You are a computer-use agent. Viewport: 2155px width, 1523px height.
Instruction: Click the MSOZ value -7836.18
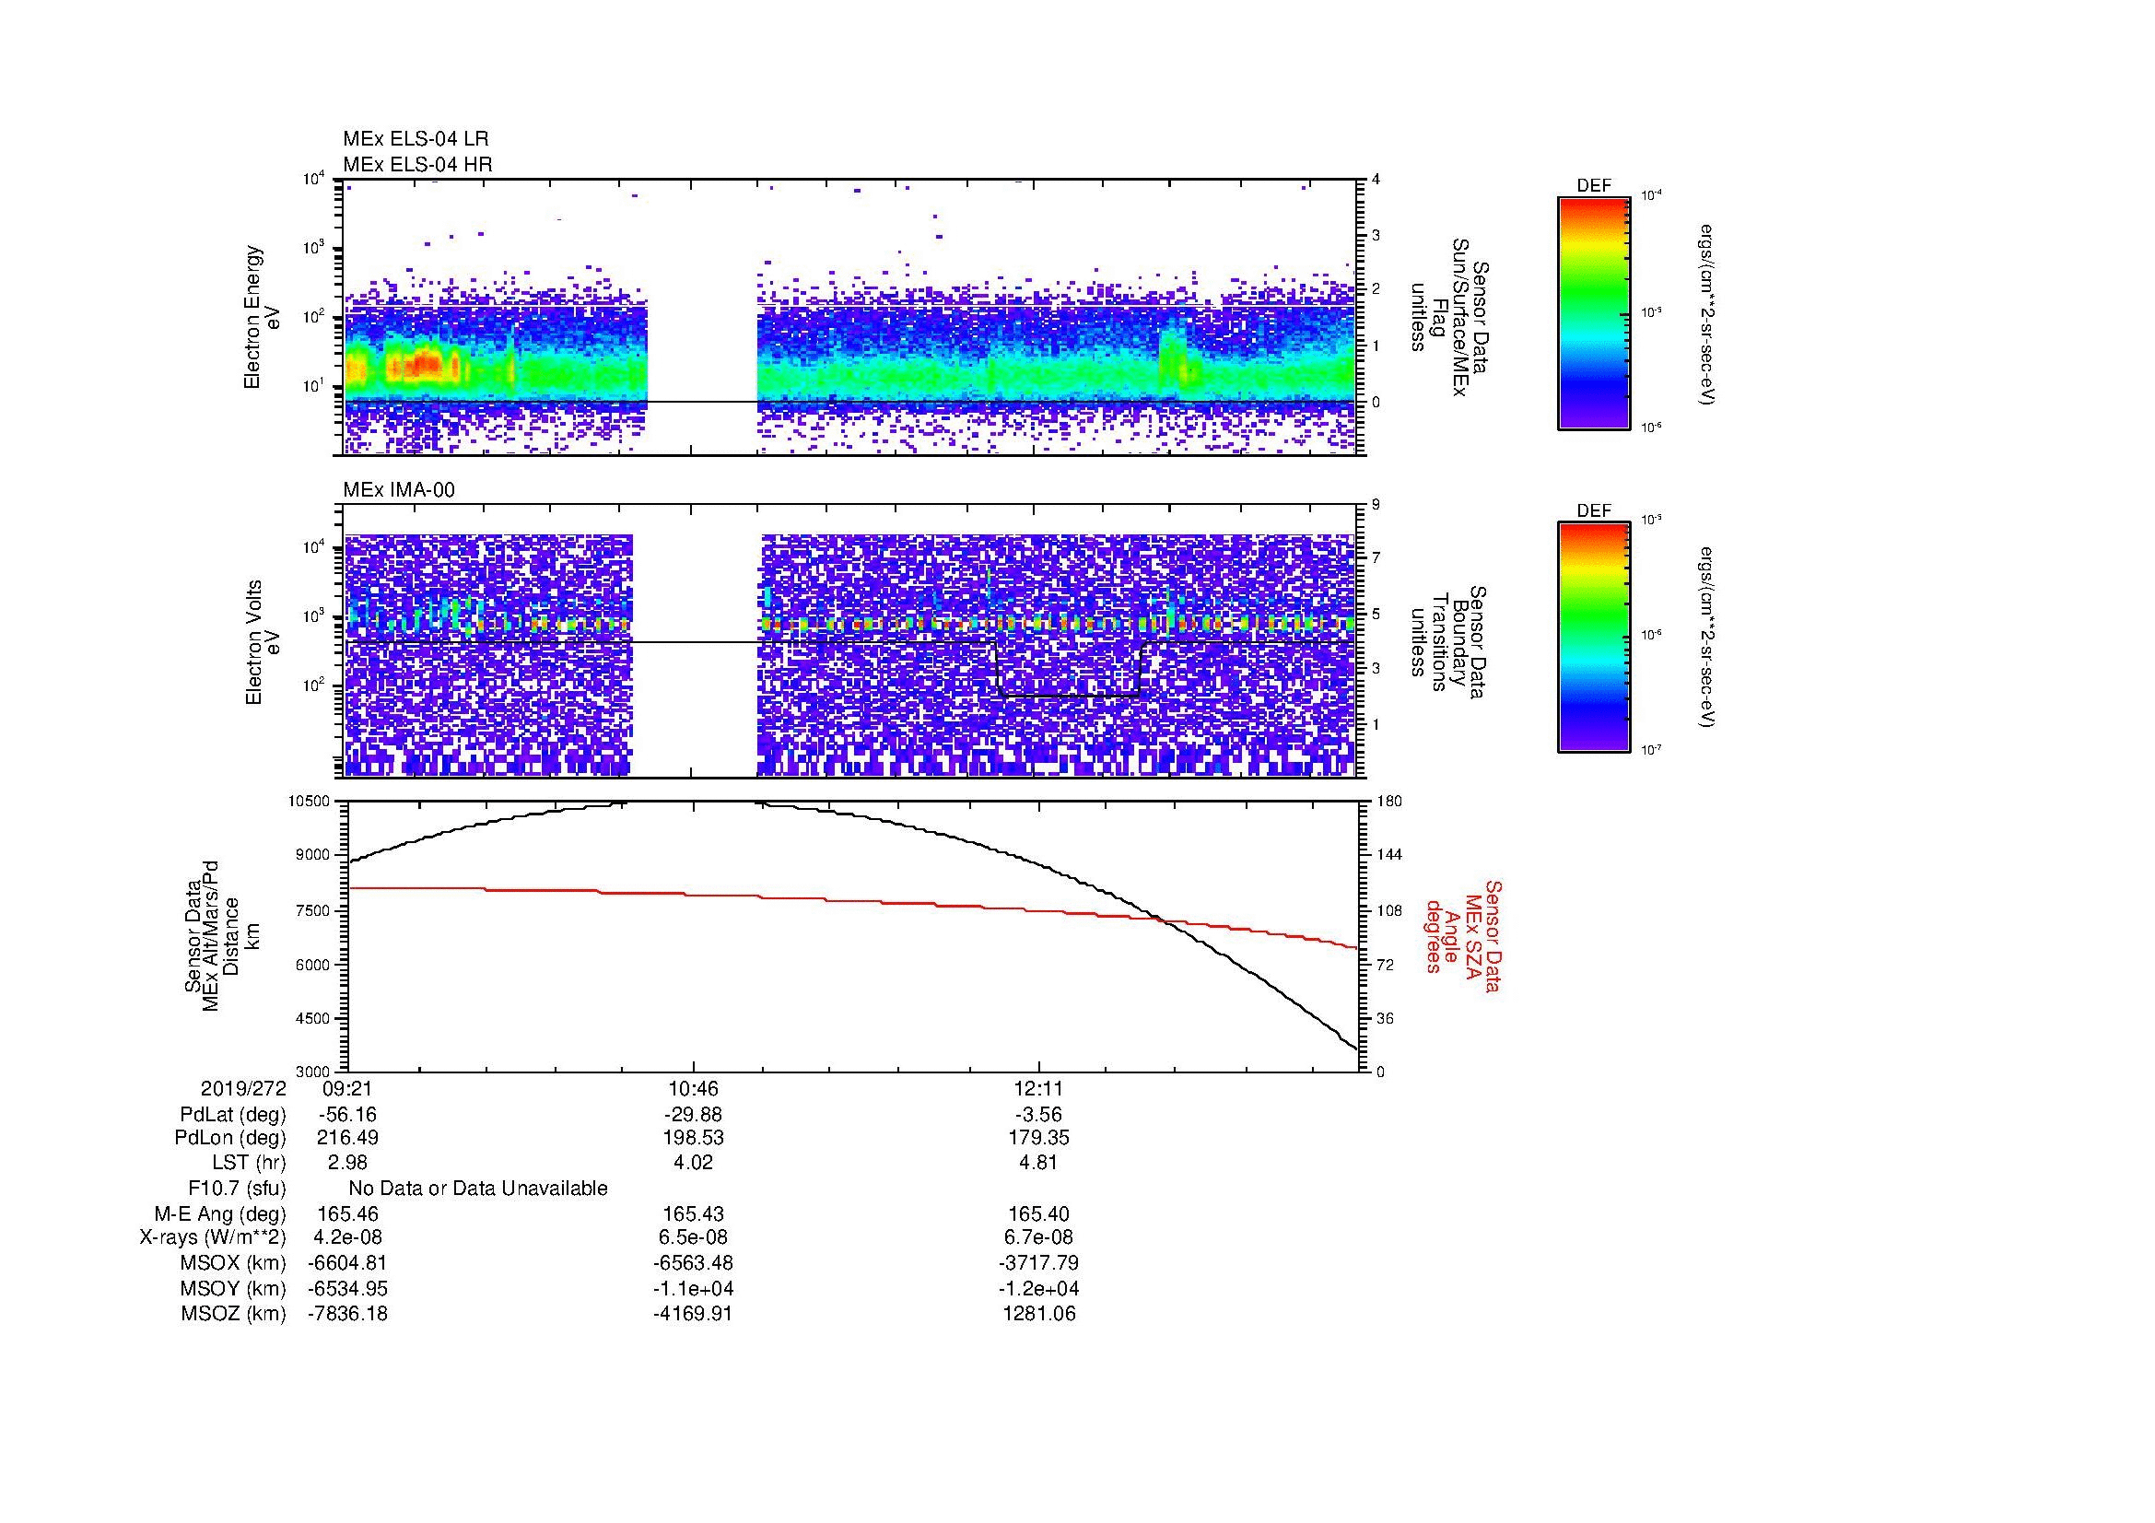coord(347,1313)
